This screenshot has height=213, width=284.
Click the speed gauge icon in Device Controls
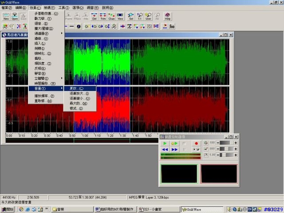click(206, 155)
